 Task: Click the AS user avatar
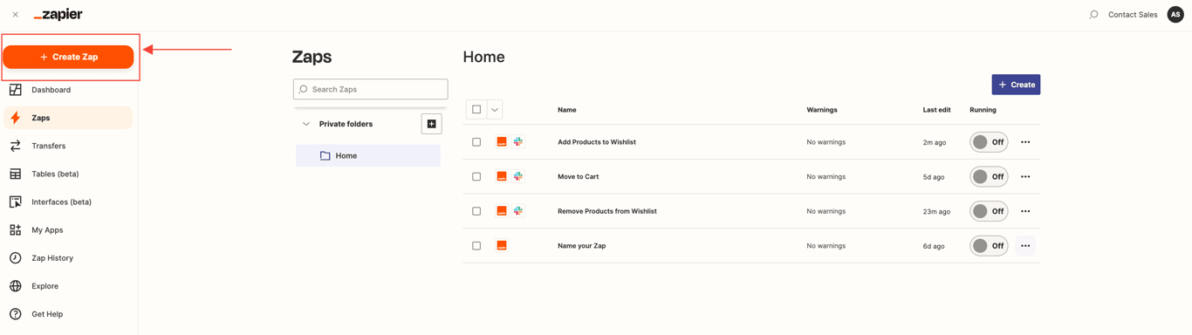click(x=1175, y=15)
